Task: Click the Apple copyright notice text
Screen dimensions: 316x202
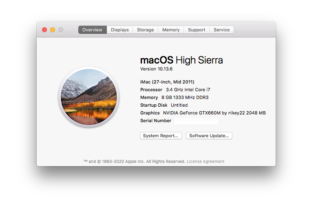Action: pyautogui.click(x=134, y=161)
